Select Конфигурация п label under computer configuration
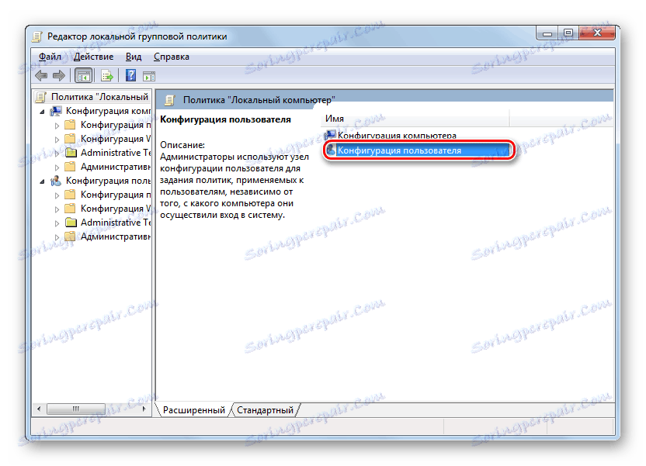Screen dimensions: 646x466 (116, 125)
